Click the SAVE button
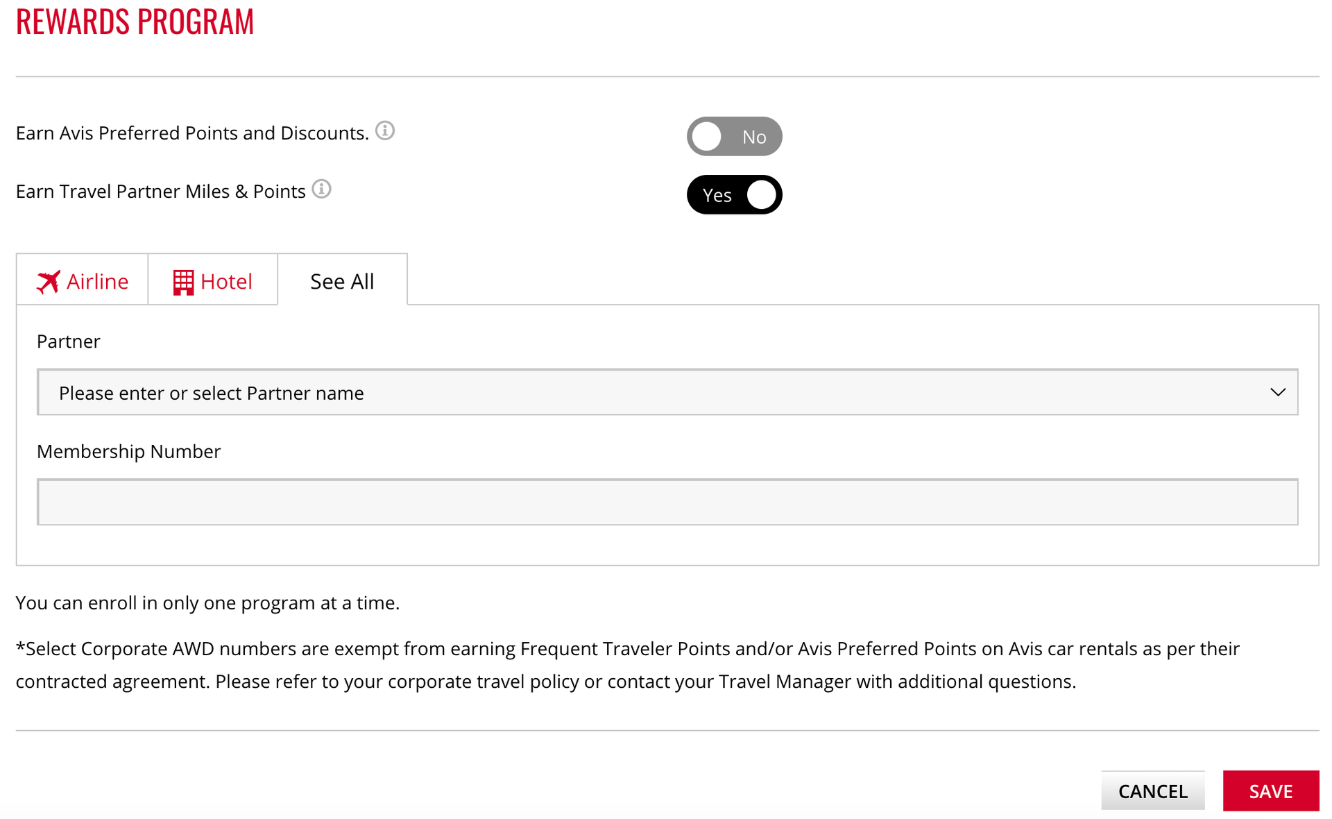1332x819 pixels. (1271, 791)
